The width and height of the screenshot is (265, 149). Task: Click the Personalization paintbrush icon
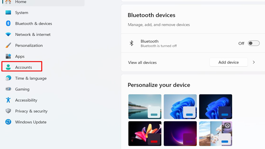point(8,45)
